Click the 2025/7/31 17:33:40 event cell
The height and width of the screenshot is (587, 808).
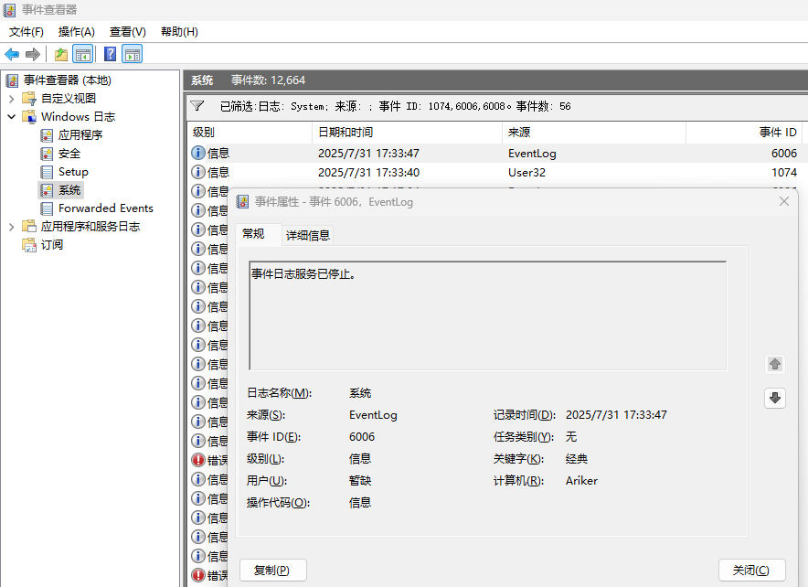[x=368, y=173]
